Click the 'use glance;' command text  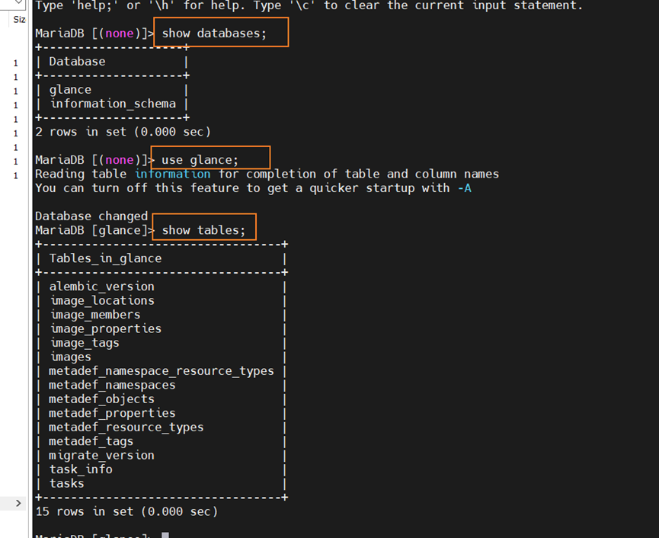[200, 160]
